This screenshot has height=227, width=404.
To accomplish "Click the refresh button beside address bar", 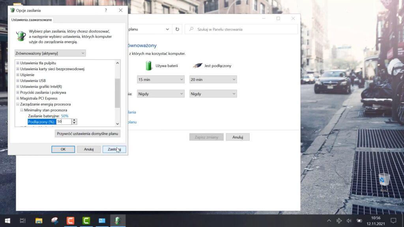I will coord(178,29).
